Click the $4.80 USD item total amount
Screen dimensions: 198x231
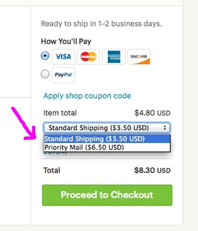pos(153,113)
